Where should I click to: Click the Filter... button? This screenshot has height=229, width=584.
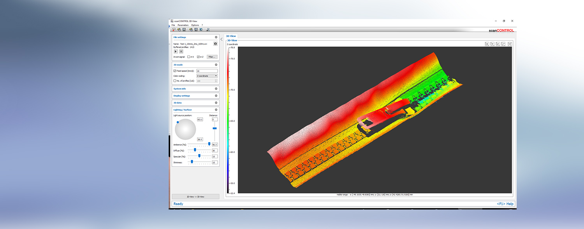(211, 57)
